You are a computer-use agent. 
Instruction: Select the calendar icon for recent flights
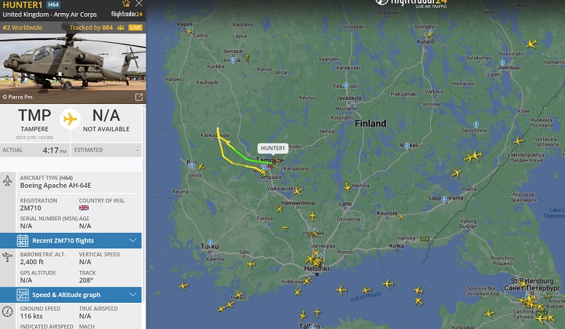pos(23,240)
